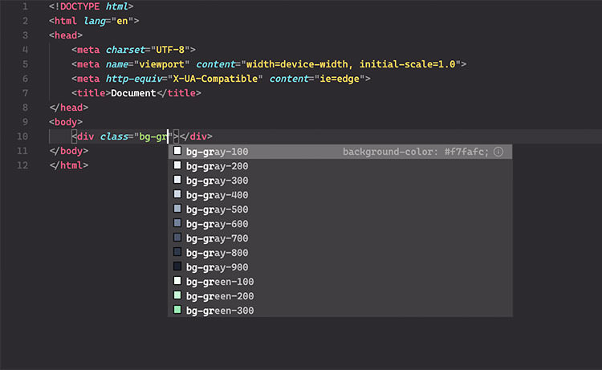
Task: Click the word Document in the title
Action: click(133, 93)
